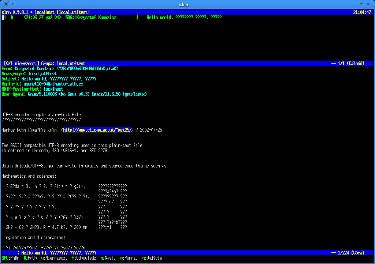
Task: Click the NNTP-Posting-Host: localhost header
Action: coord(33,89)
